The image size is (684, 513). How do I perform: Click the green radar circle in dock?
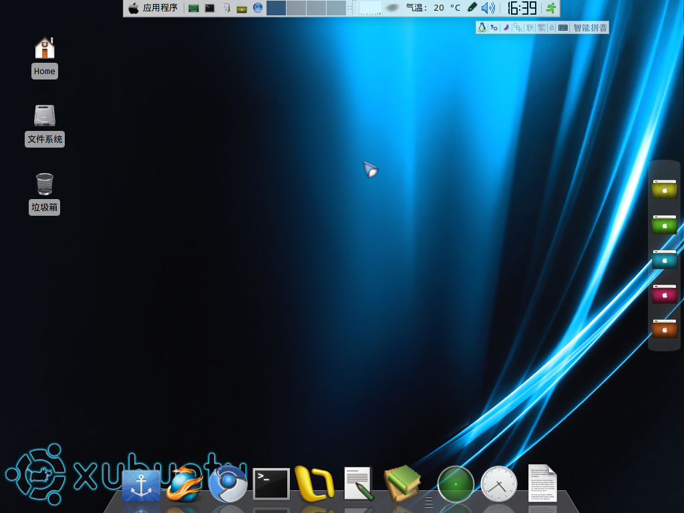[x=456, y=484]
